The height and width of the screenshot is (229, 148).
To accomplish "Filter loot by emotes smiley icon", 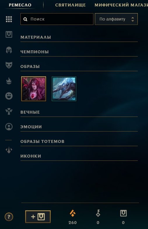I will pyautogui.click(x=9, y=96).
